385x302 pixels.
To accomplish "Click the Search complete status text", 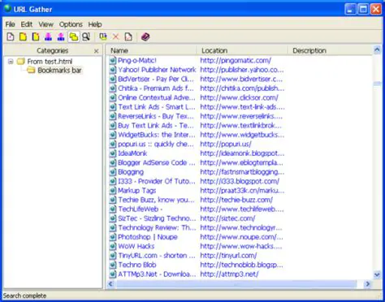I will click(x=24, y=296).
